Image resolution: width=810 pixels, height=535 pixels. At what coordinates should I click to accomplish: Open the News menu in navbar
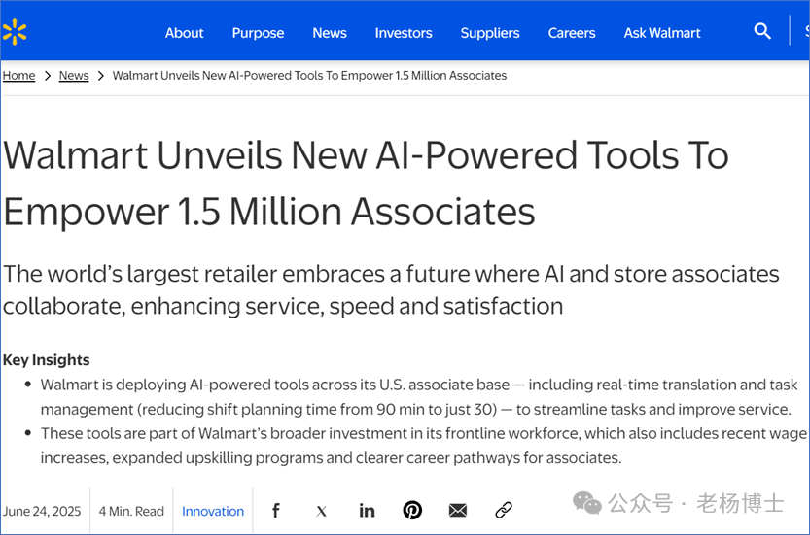point(330,33)
